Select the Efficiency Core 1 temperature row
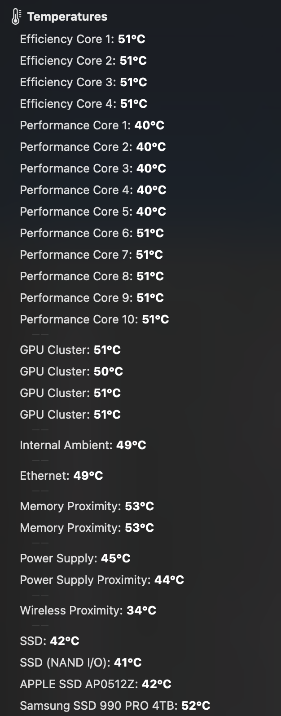The image size is (281, 716). pyautogui.click(x=82, y=39)
